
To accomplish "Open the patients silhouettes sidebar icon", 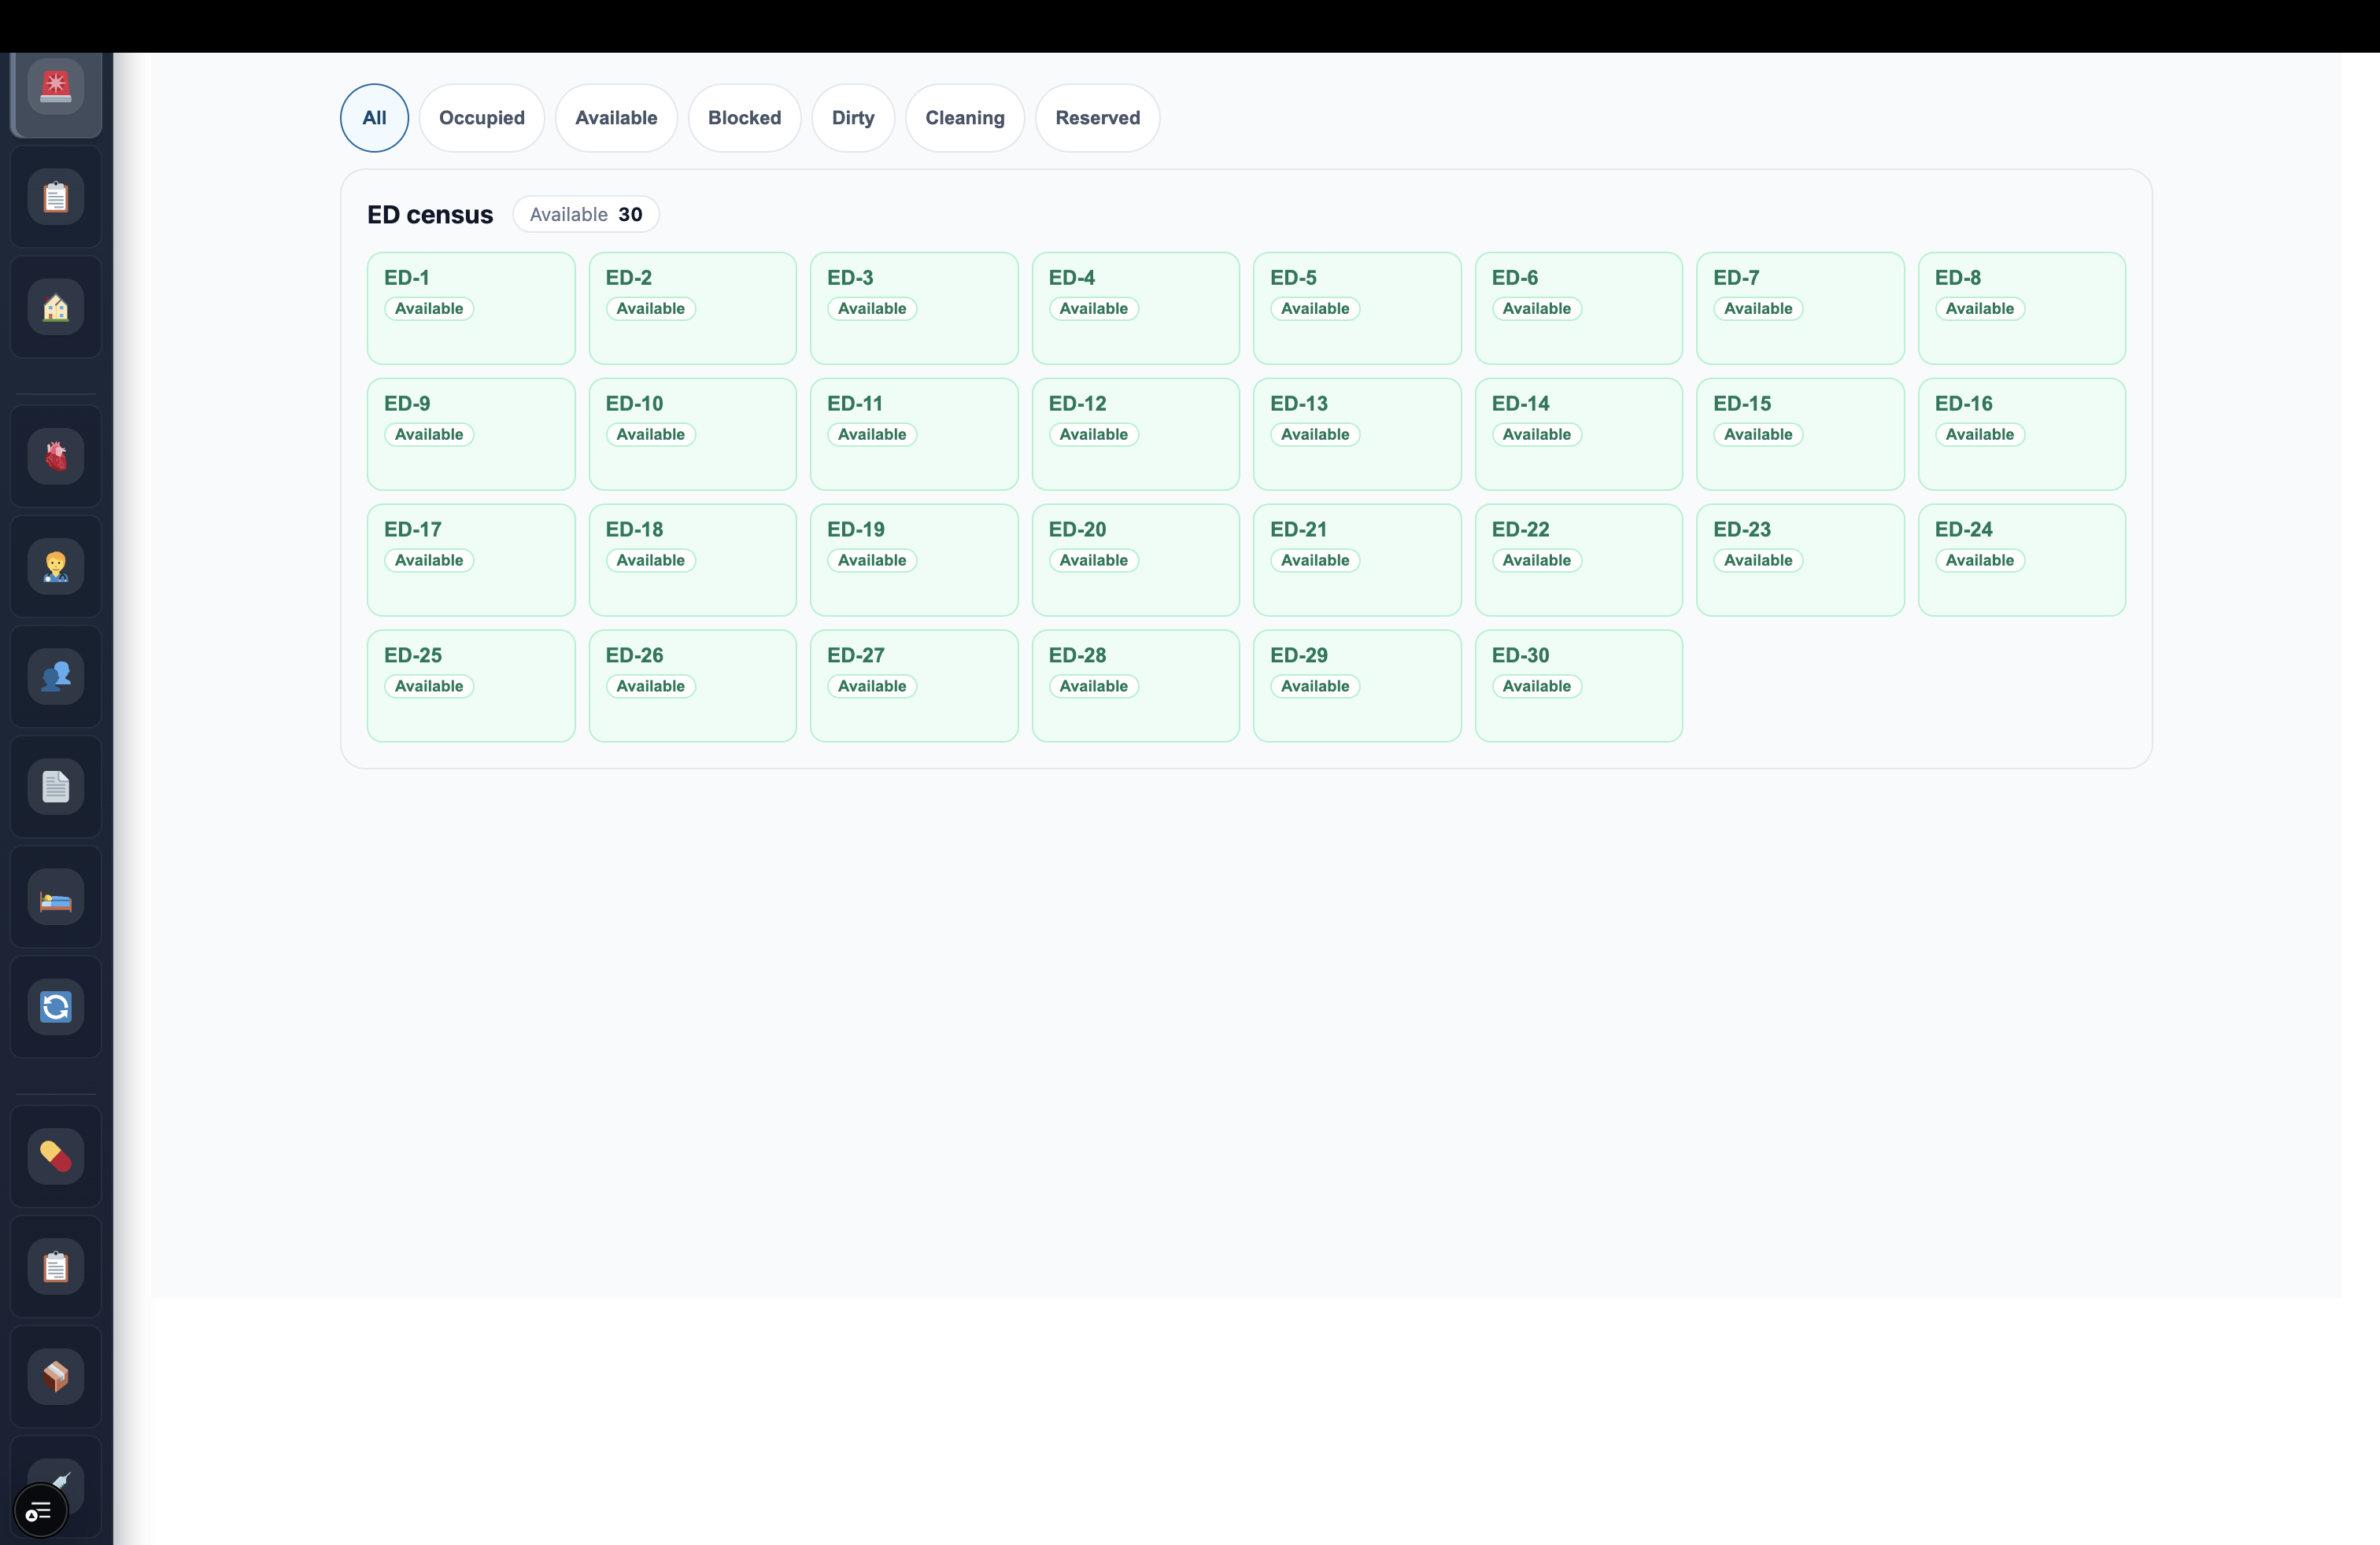I will (56, 677).
